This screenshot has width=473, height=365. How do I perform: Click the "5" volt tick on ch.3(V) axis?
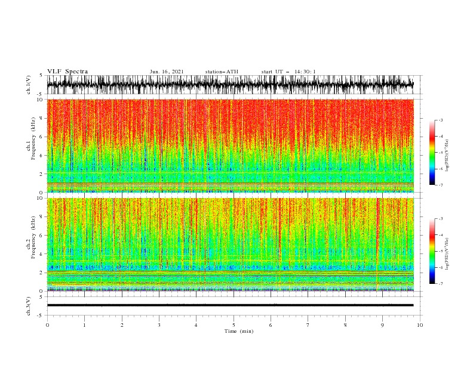coord(41,297)
